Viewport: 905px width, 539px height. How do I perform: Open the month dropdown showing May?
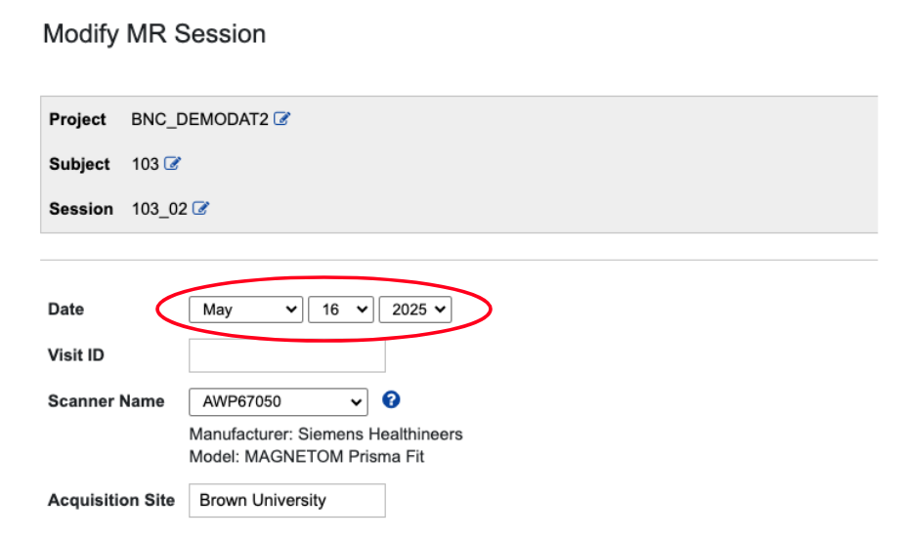[x=246, y=310]
